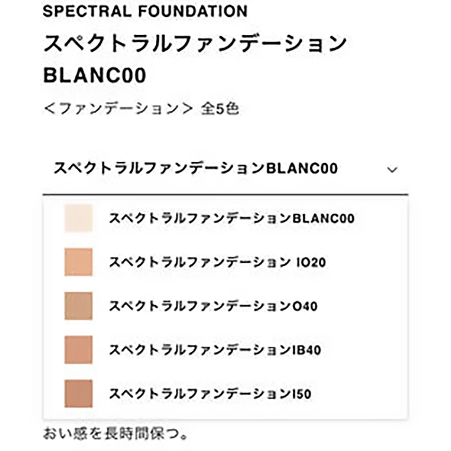Pick the I50 darkest color swatch
Image resolution: width=451 pixels, height=451 pixels.
point(78,393)
